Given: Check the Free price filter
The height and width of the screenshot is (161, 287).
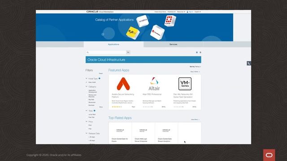Looking at the screenshot, I should point(87,129).
